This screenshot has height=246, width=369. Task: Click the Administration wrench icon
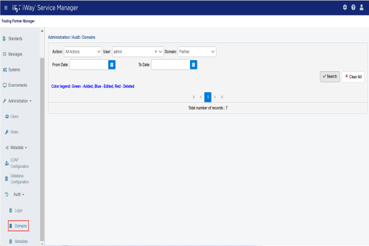pos(4,101)
